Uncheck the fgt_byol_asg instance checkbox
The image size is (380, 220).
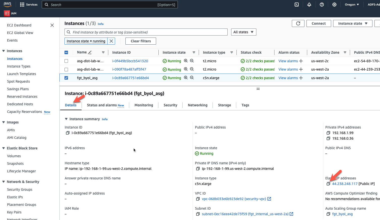pos(66,78)
